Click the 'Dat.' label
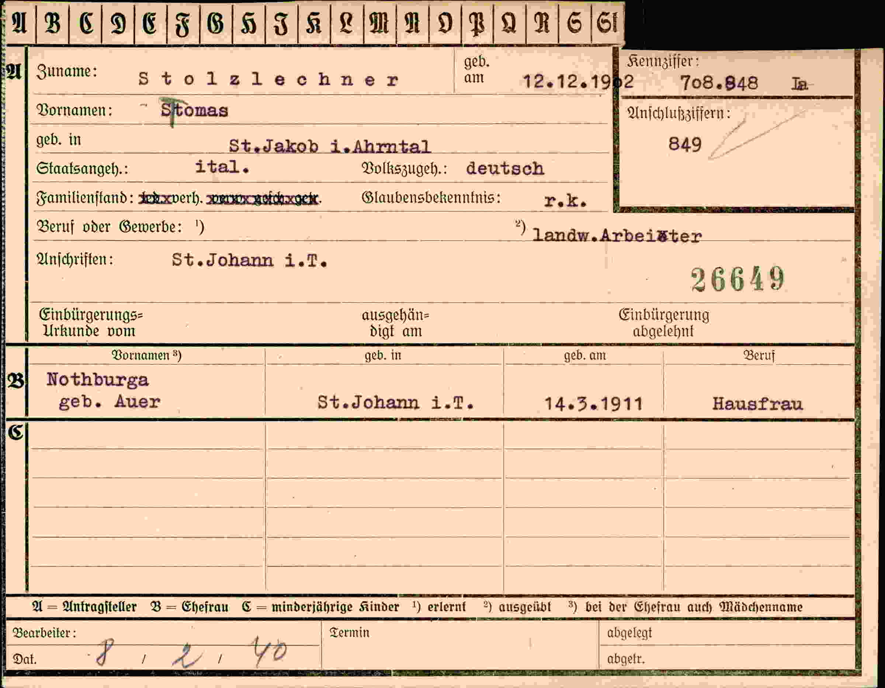 pos(24,659)
